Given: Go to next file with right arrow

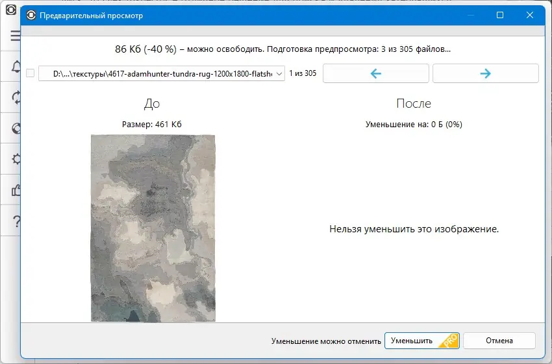Looking at the screenshot, I should coord(486,73).
